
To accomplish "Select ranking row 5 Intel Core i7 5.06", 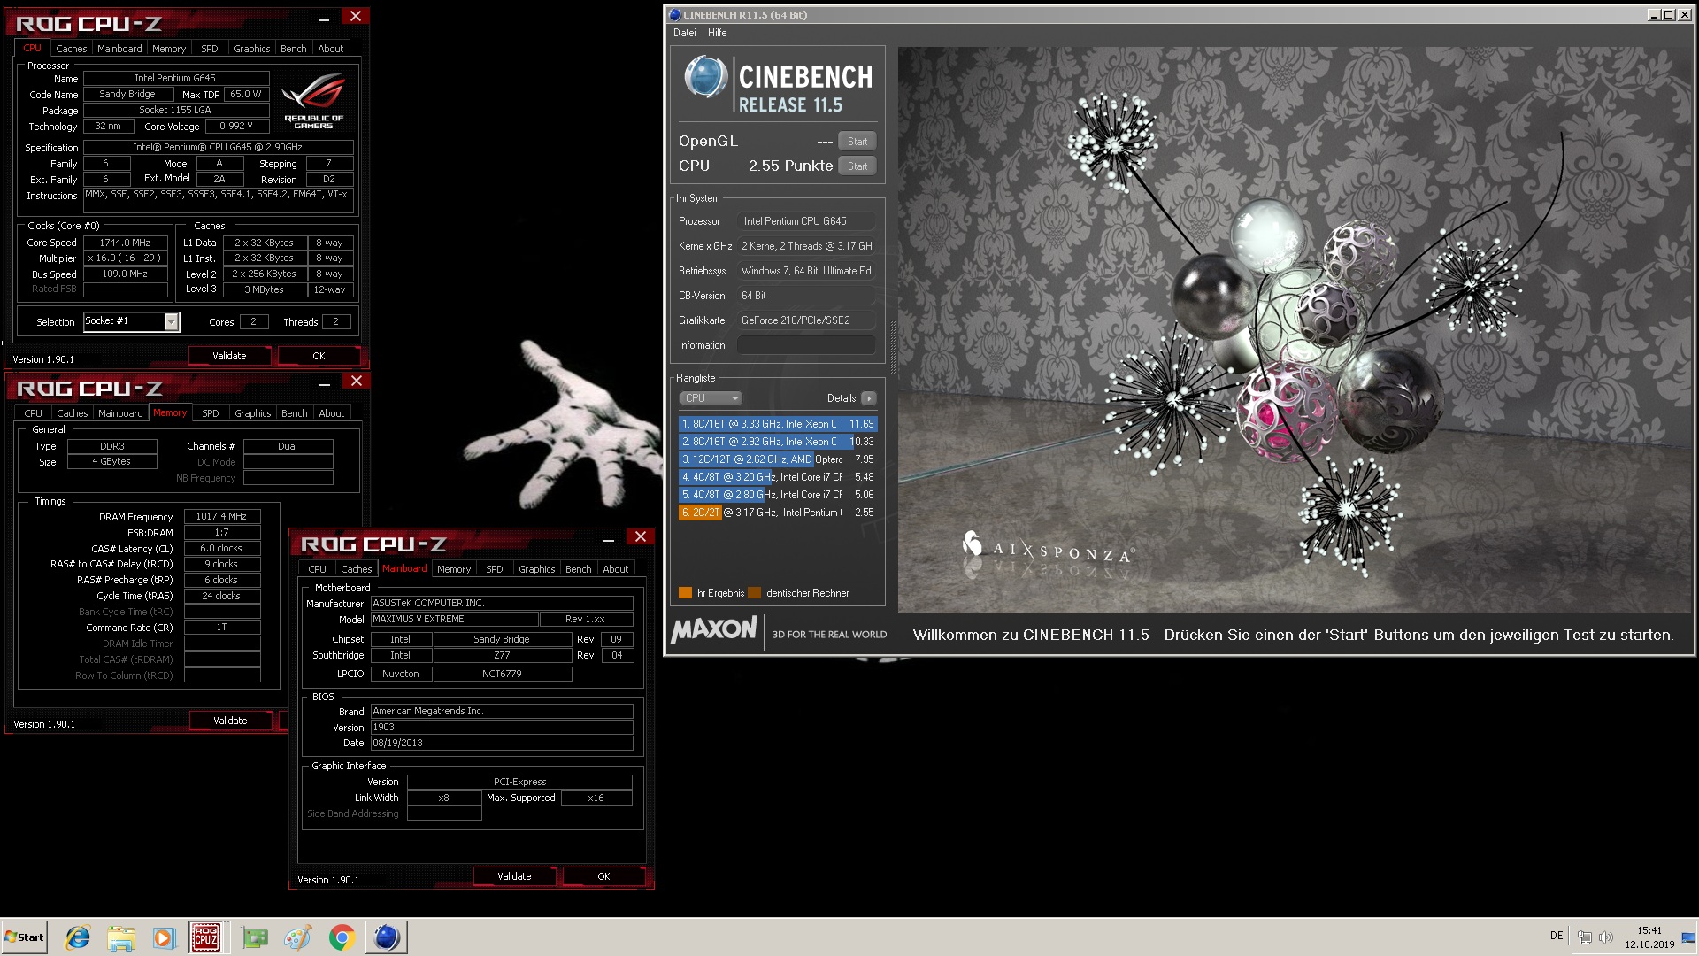I will pyautogui.click(x=778, y=495).
